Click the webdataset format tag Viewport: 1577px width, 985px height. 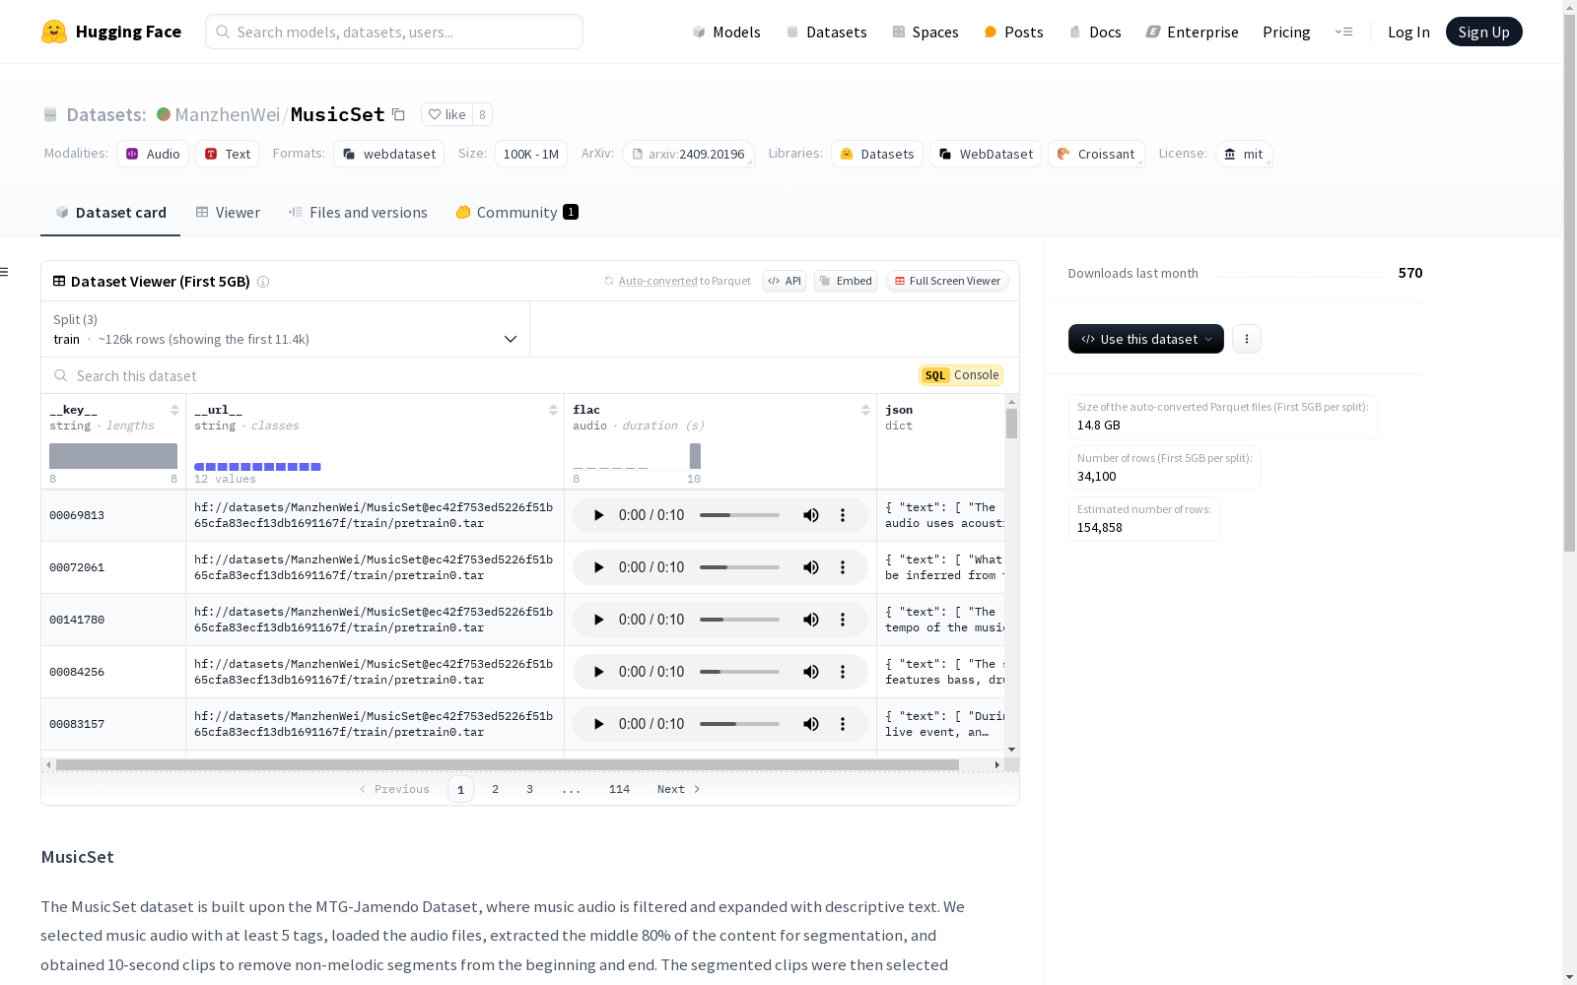388,154
